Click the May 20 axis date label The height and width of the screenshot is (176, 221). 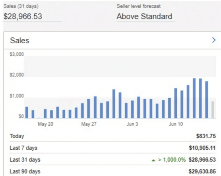pyautogui.click(x=46, y=124)
